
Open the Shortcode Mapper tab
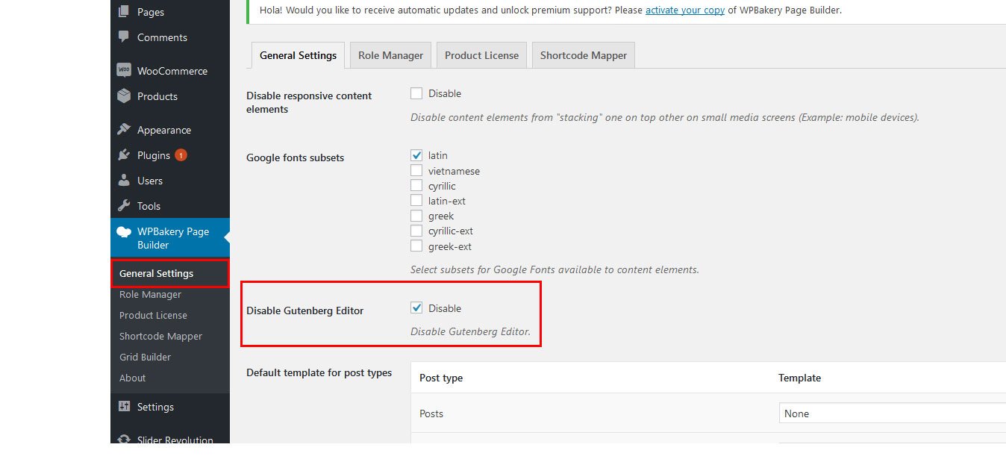point(583,55)
